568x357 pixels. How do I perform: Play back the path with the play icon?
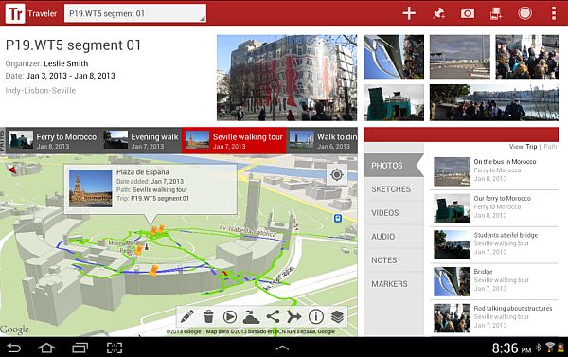(230, 317)
